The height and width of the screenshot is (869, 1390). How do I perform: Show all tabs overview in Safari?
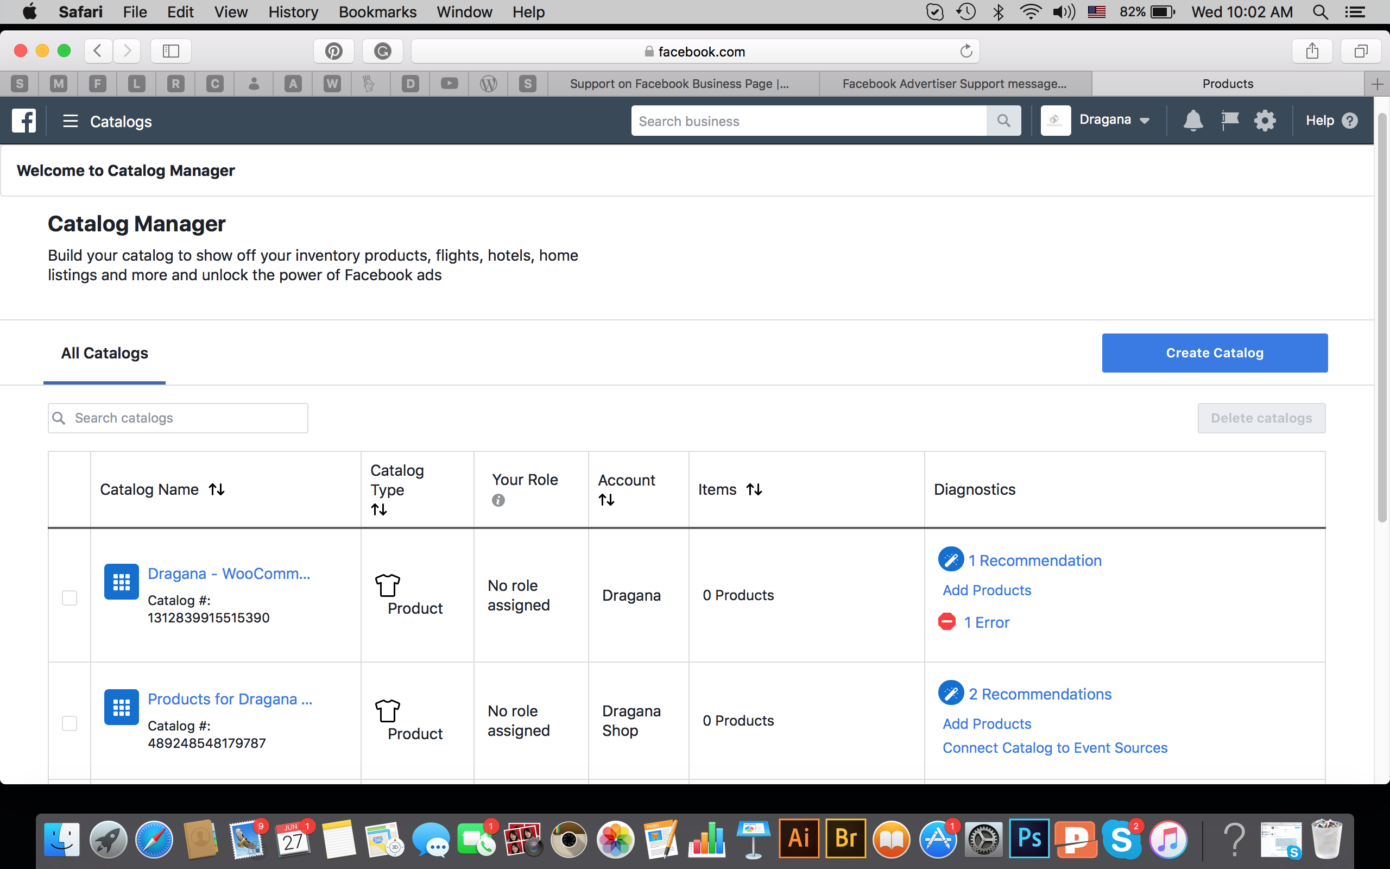pos(1361,51)
